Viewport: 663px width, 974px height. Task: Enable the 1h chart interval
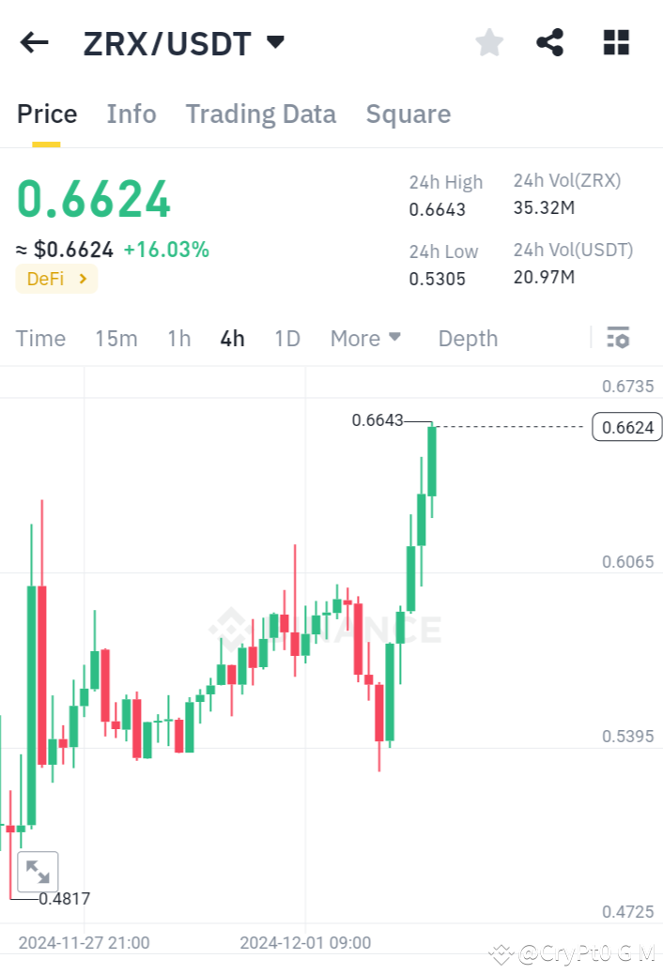(x=178, y=338)
